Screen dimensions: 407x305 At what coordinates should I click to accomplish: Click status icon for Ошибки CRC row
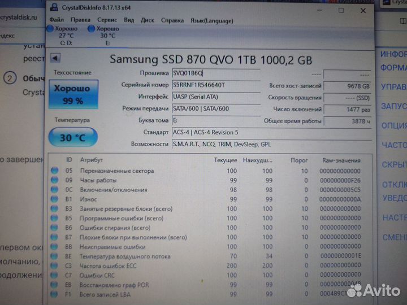54,275
